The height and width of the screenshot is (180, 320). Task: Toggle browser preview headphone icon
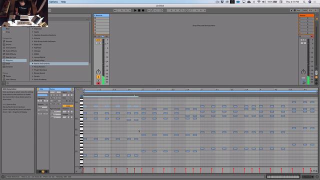(x=3, y=83)
